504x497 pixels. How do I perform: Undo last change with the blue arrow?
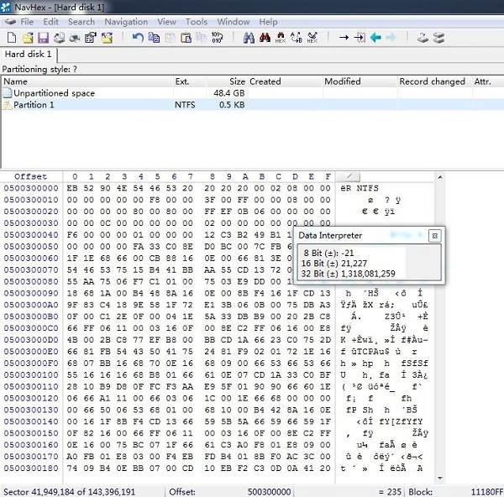(x=139, y=38)
